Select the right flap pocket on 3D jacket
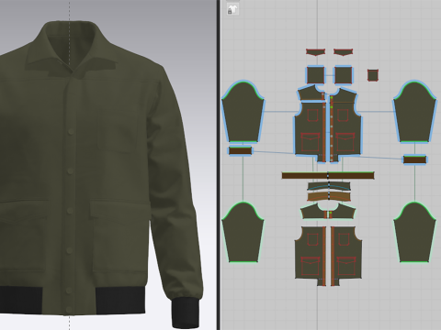The width and height of the screenshot is (441, 330). pyautogui.click(x=121, y=236)
